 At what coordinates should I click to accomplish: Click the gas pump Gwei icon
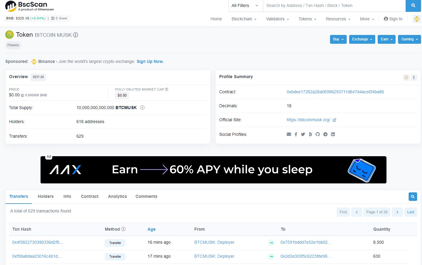(53, 18)
